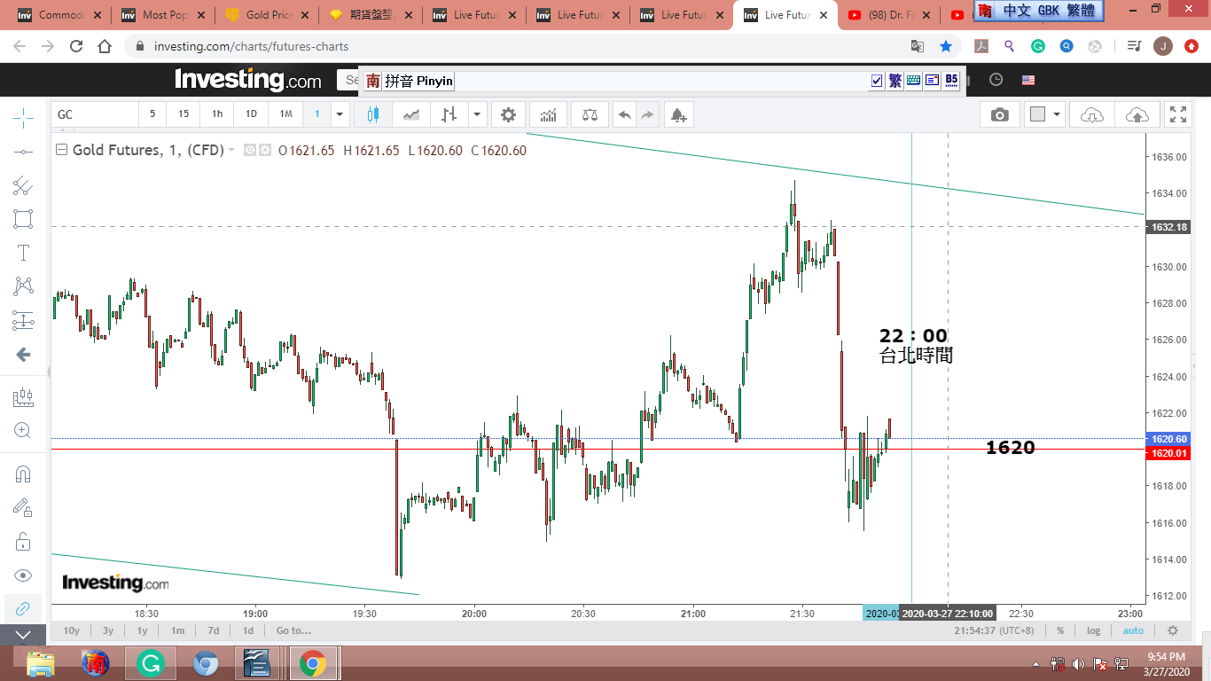Toggle log scale on price axis
The width and height of the screenshot is (1211, 681).
click(1094, 630)
